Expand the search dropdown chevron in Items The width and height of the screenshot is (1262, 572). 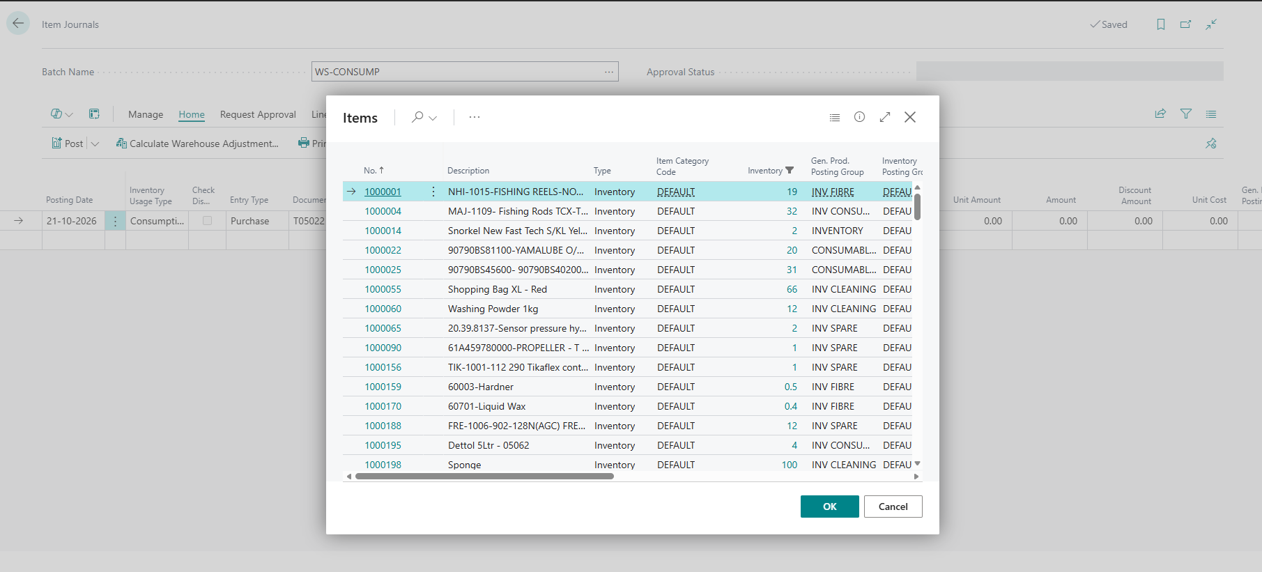tap(433, 118)
